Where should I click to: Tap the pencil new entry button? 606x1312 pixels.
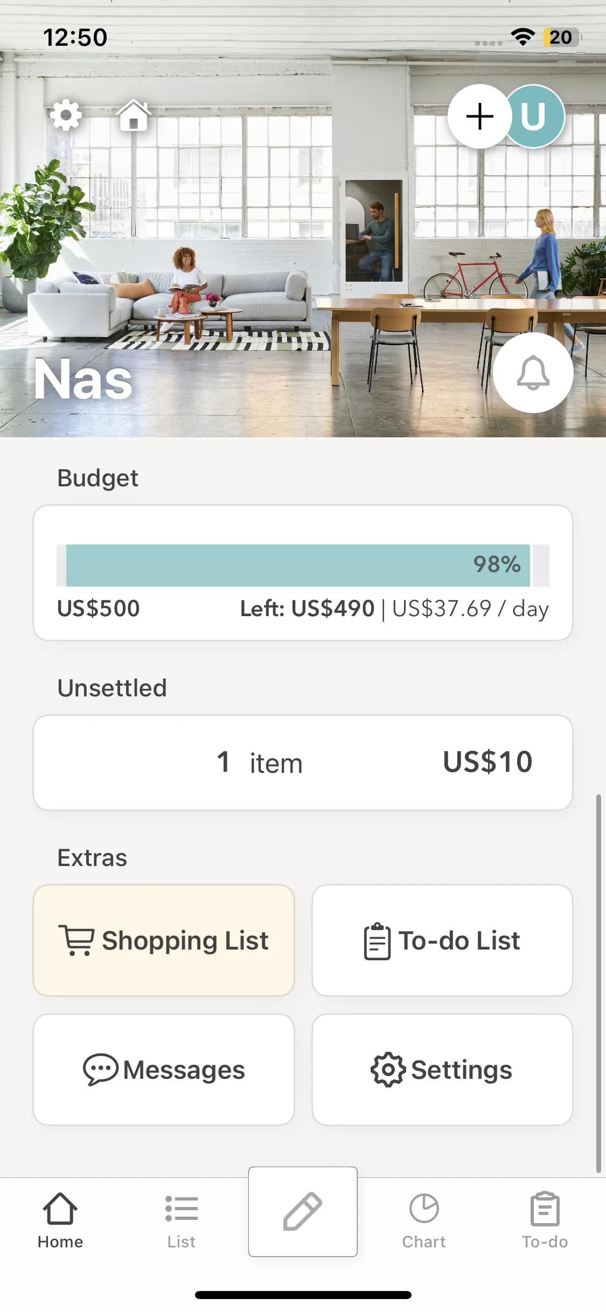point(303,1212)
